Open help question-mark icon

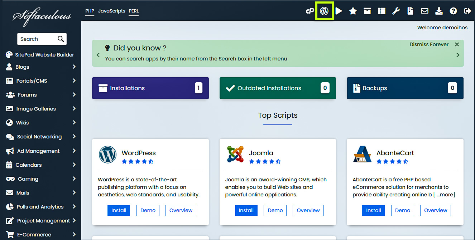[453, 11]
